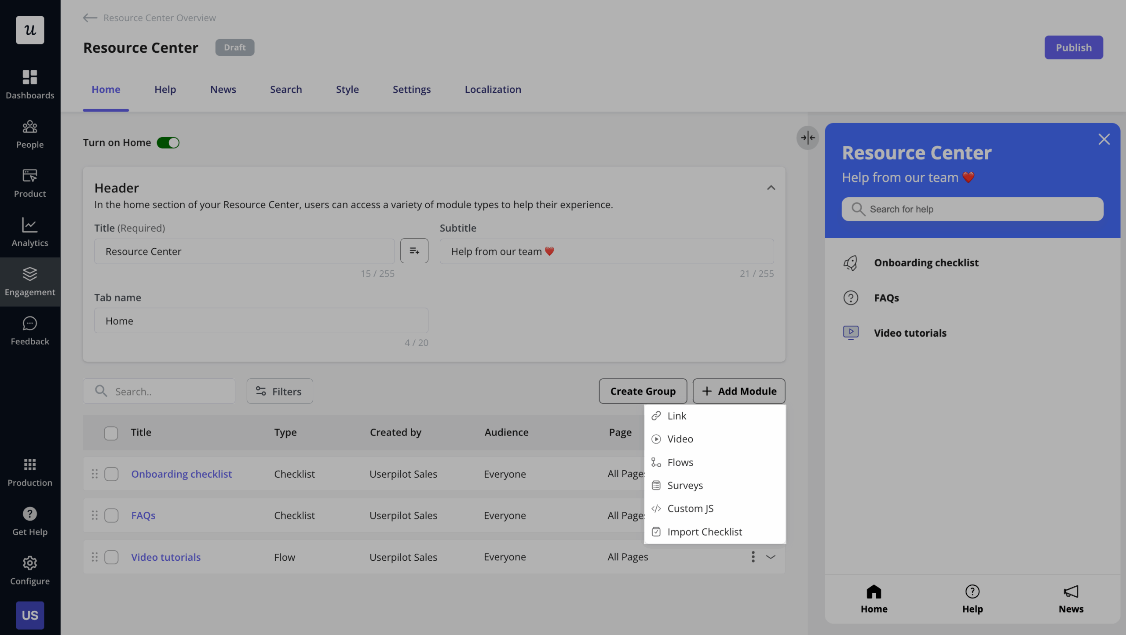This screenshot has width=1126, height=635.
Task: Disable the Turn on Home toggle
Action: [168, 142]
